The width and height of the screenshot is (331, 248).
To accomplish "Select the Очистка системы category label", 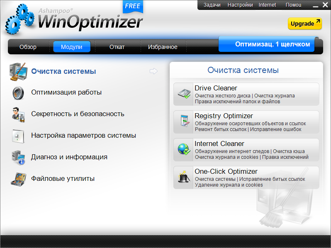I will 63,71.
